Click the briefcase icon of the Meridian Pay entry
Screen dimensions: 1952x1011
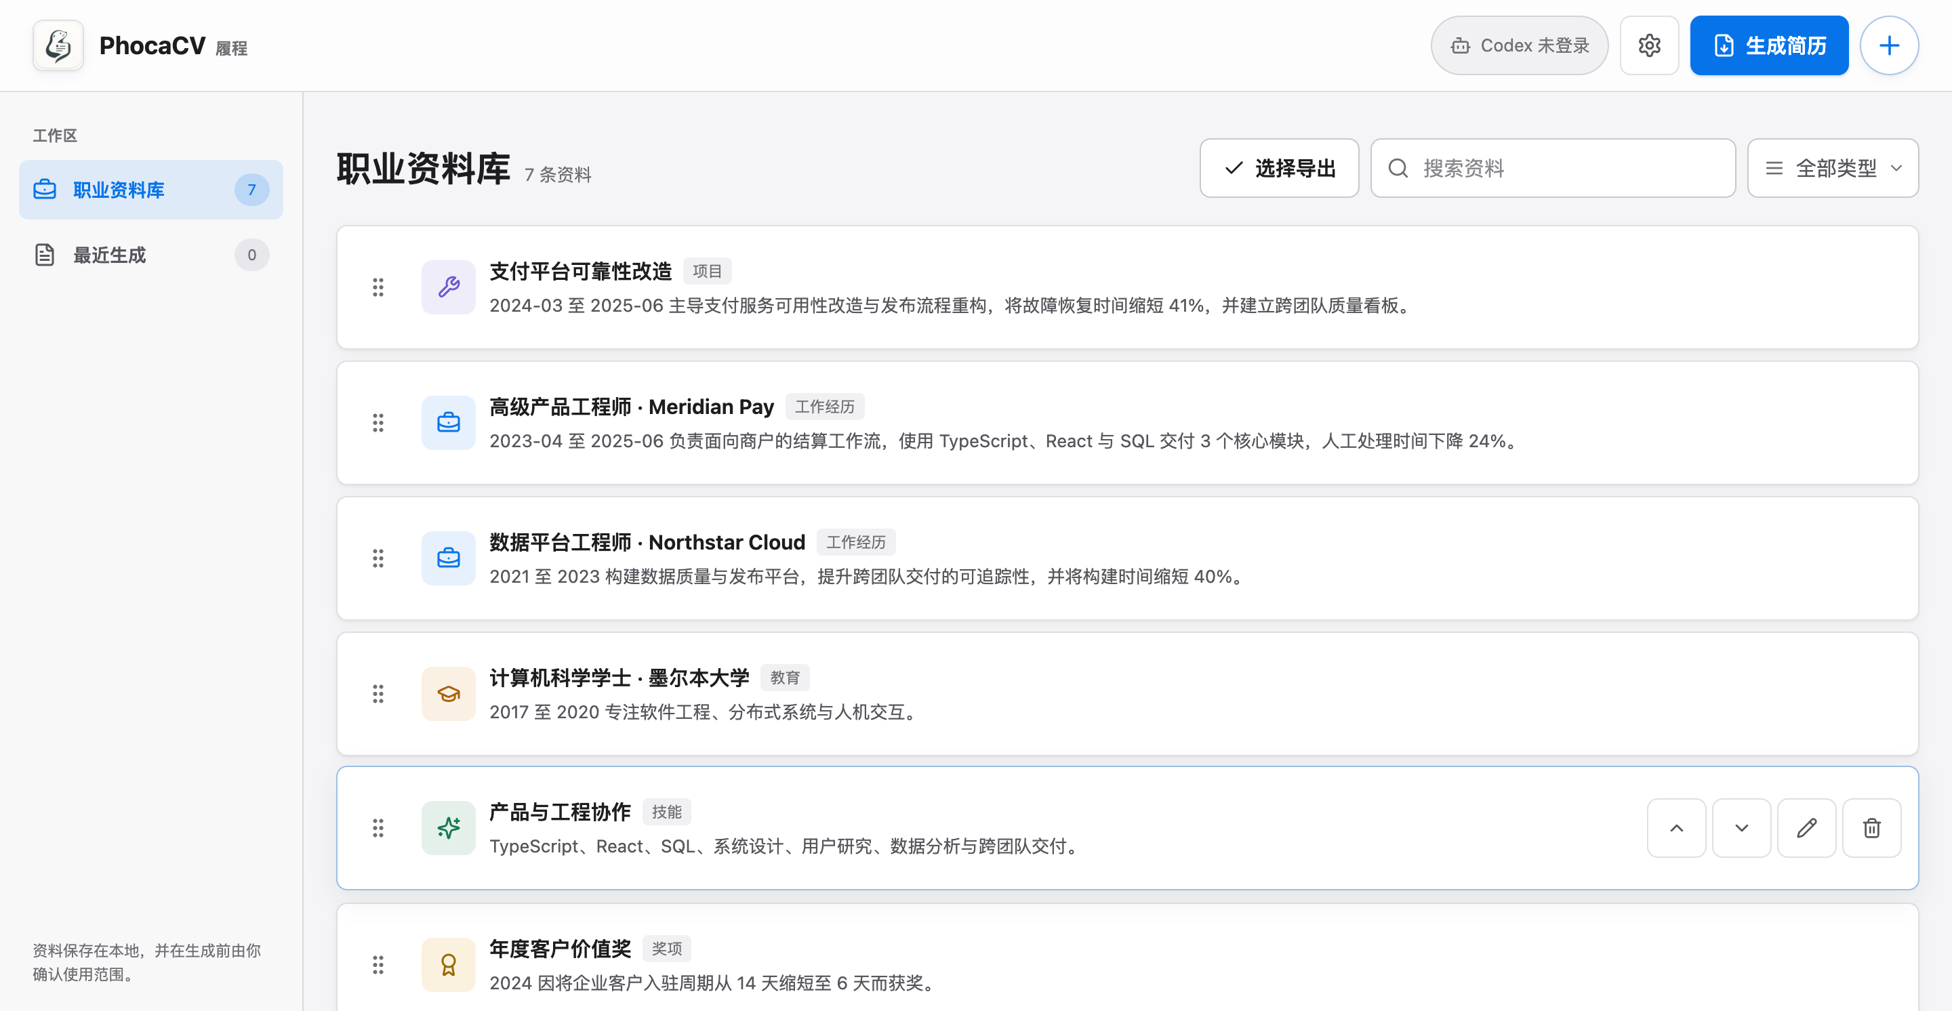pyautogui.click(x=449, y=423)
